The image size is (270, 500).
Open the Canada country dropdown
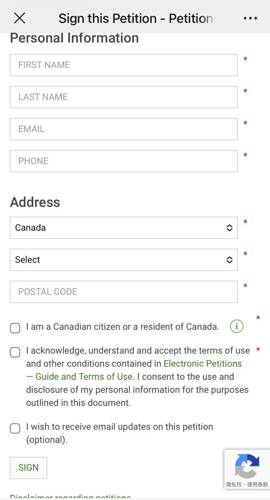124,228
